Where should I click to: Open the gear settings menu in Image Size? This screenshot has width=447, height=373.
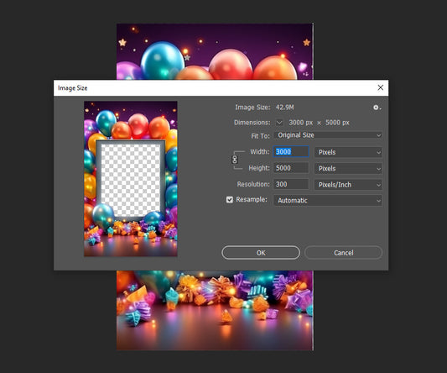(377, 108)
